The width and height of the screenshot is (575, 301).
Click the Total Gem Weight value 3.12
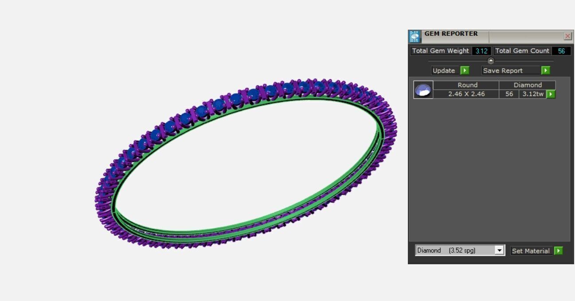(481, 51)
